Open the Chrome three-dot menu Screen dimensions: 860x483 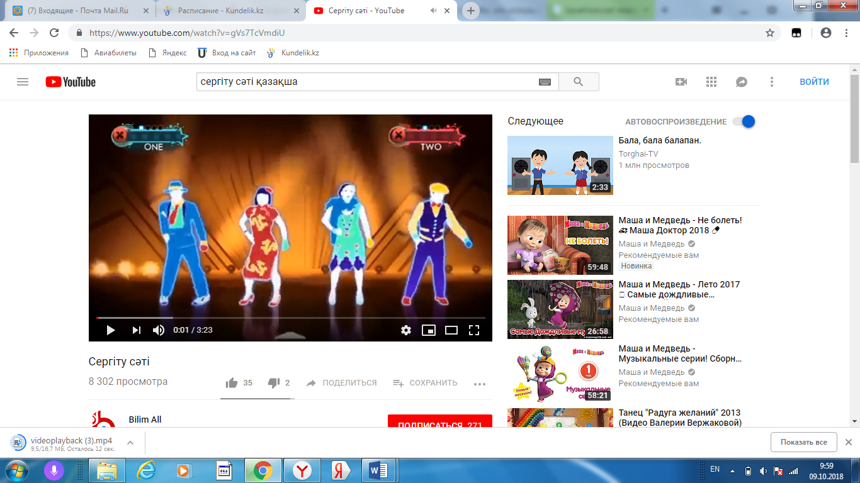(x=847, y=33)
